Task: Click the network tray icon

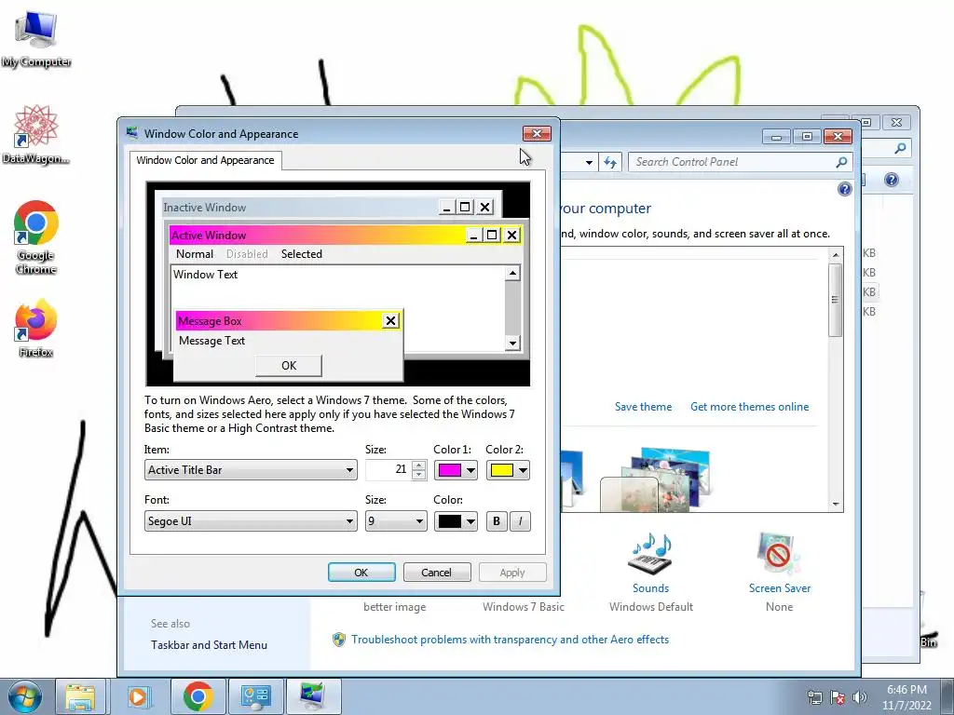Action: click(814, 697)
